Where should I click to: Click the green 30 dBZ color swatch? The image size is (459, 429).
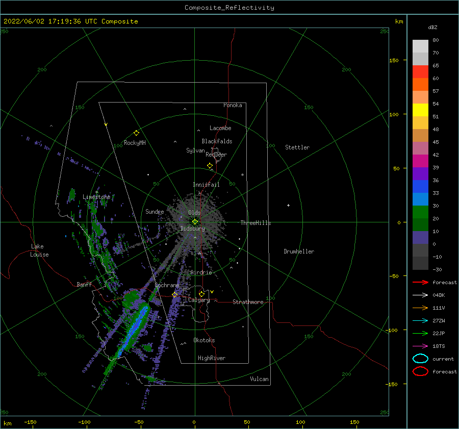(x=420, y=212)
